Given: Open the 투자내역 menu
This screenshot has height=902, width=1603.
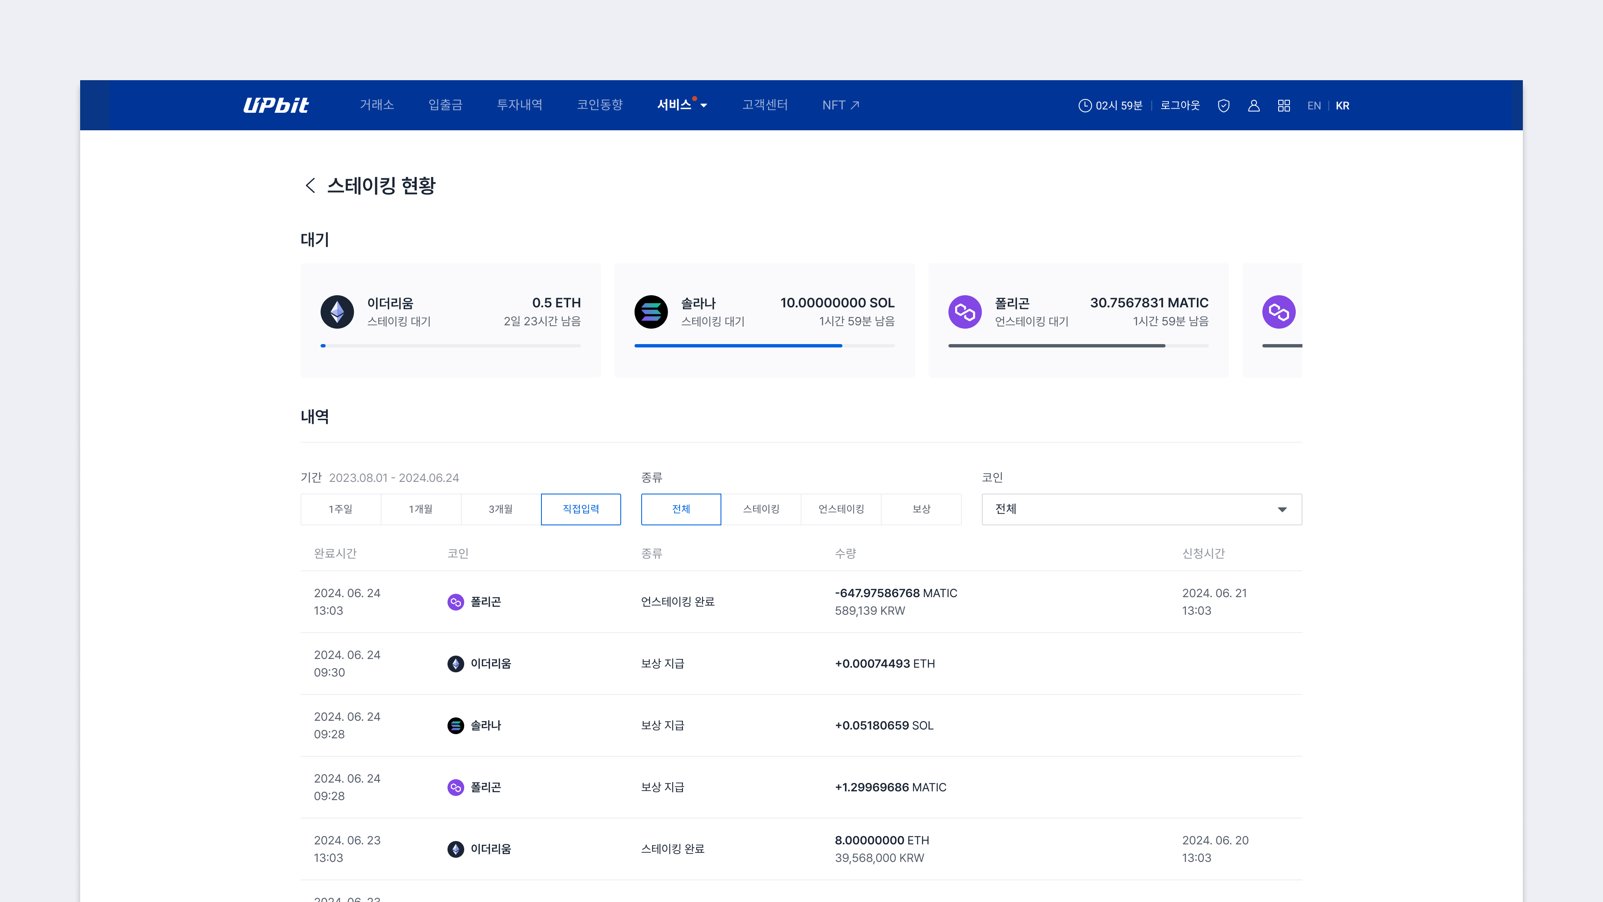Looking at the screenshot, I should (519, 105).
